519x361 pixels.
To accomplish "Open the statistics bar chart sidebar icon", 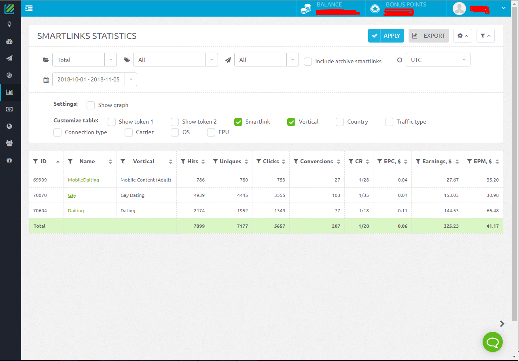I will pos(10,92).
